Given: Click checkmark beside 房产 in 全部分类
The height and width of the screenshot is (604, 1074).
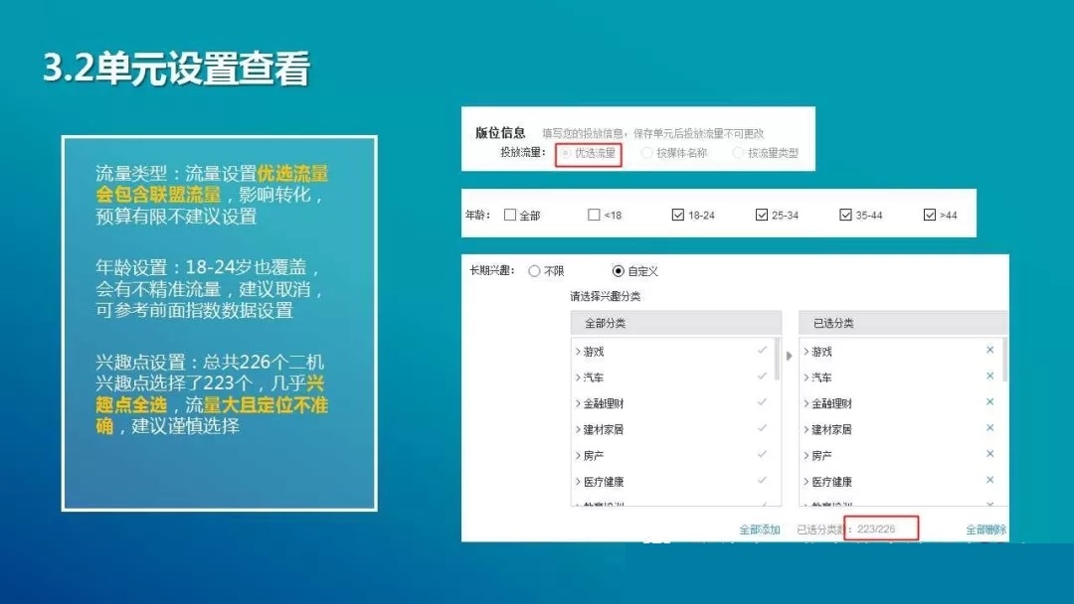Looking at the screenshot, I should [x=762, y=454].
